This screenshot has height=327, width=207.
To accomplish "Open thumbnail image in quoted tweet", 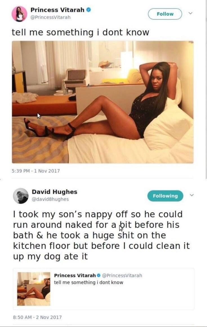I will (34, 289).
